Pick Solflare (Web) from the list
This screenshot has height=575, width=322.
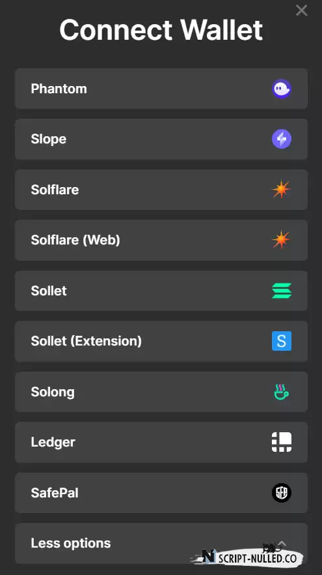click(161, 240)
